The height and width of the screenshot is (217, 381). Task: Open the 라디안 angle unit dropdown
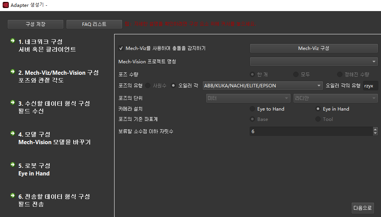(x=336, y=98)
